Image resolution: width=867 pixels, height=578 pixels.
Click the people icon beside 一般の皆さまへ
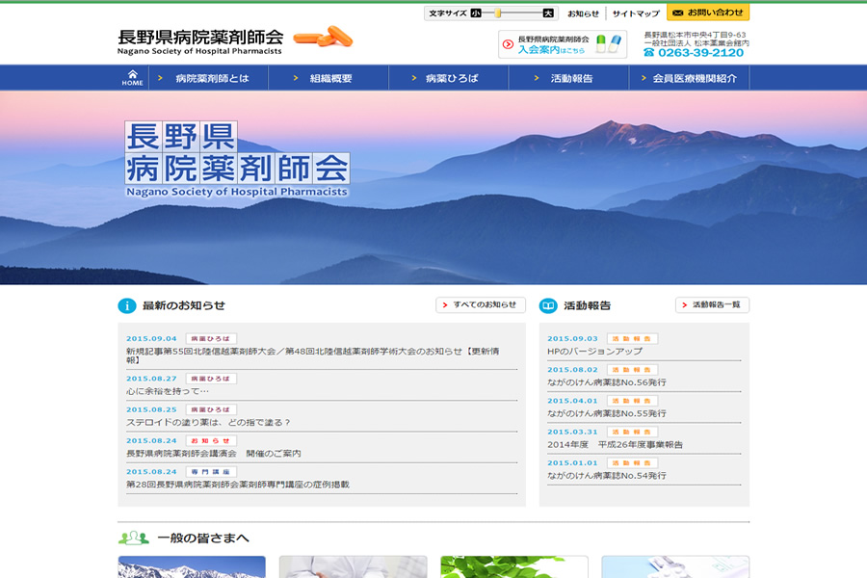tap(133, 538)
